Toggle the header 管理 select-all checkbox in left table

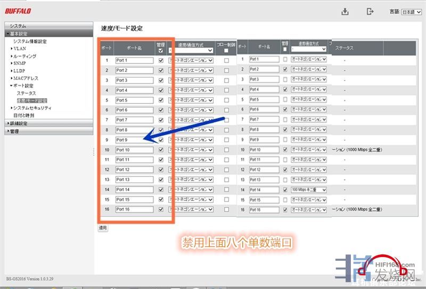pyautogui.click(x=161, y=51)
